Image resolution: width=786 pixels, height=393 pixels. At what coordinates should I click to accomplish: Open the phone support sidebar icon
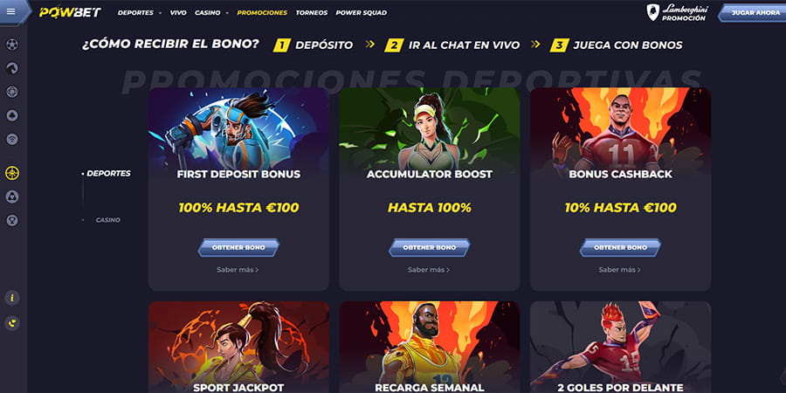tap(12, 323)
